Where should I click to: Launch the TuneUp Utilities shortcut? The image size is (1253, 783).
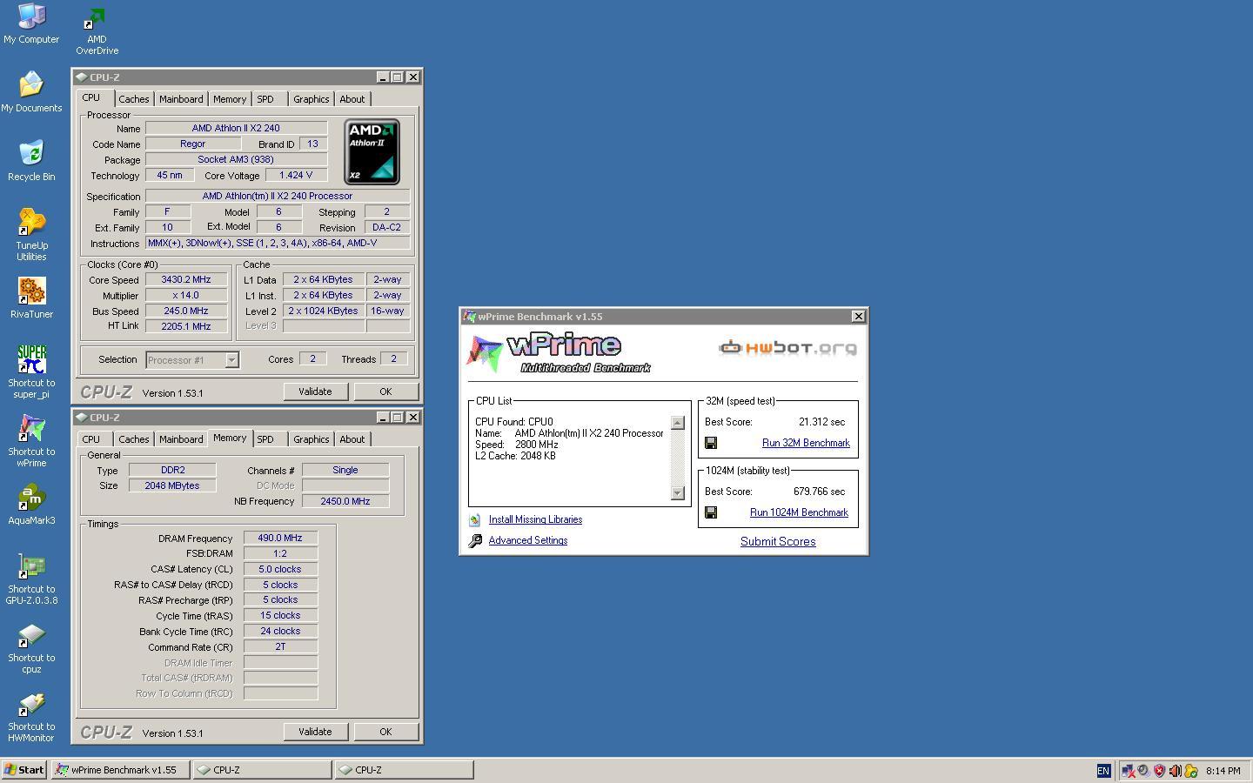tap(31, 222)
